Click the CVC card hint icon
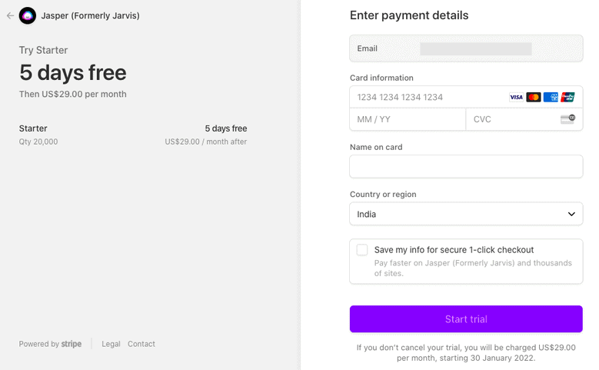599x370 pixels. tap(567, 119)
